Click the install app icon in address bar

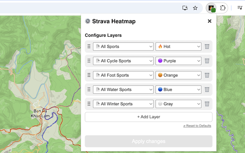pyautogui.click(x=185, y=8)
